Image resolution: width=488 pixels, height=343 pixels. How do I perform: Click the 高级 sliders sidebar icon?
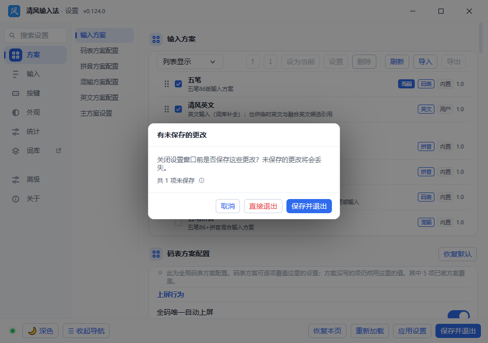click(16, 180)
